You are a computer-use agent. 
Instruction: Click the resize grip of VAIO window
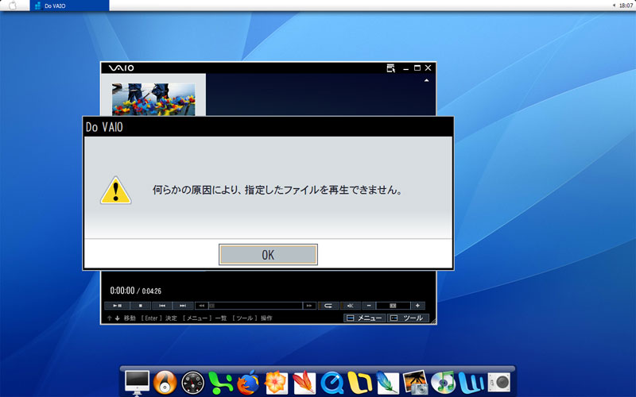click(x=433, y=322)
